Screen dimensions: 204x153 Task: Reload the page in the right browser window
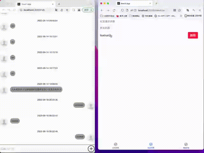tap(114, 10)
